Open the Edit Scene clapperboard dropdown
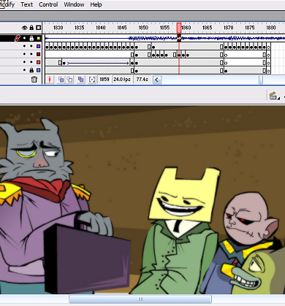The image size is (285, 306). [x=274, y=96]
